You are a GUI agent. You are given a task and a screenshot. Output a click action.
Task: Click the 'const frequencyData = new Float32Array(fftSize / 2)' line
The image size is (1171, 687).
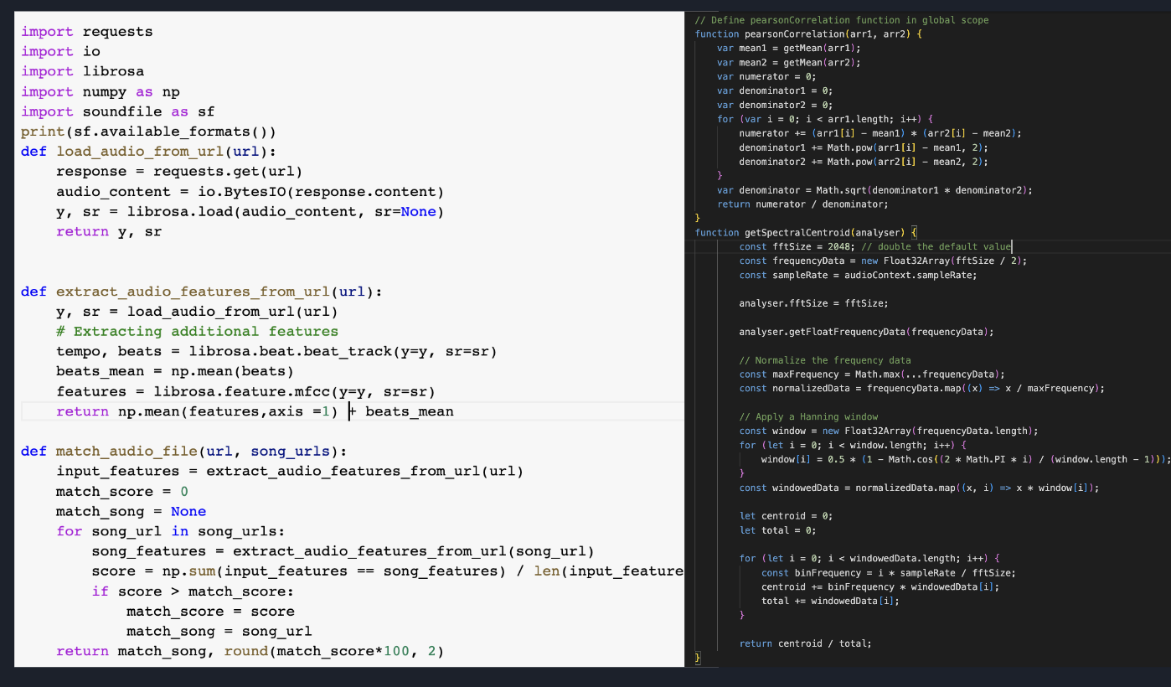pyautogui.click(x=884, y=261)
